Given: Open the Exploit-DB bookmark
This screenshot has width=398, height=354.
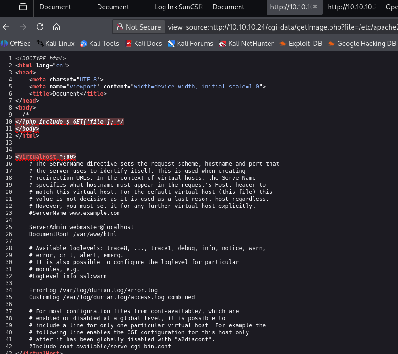Looking at the screenshot, I should tap(300, 44).
